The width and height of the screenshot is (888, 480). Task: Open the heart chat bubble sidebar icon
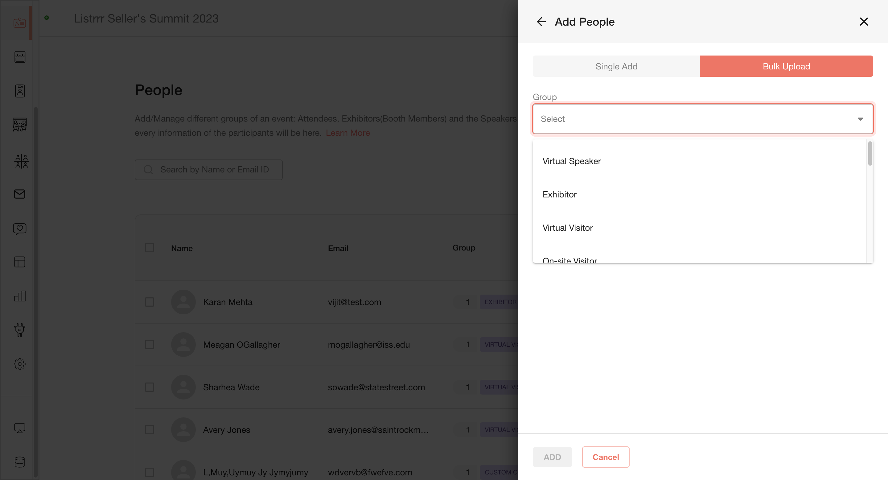[x=20, y=229]
